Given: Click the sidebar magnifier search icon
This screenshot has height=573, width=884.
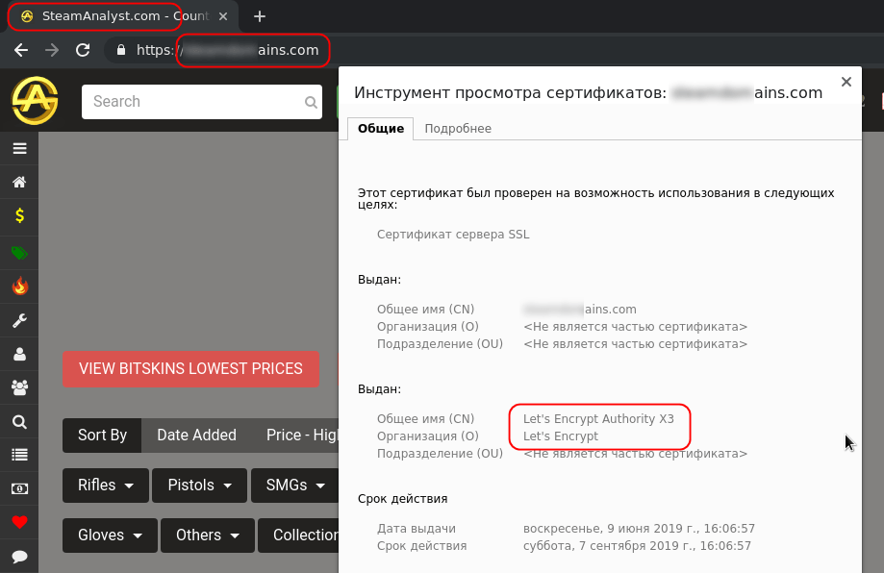Looking at the screenshot, I should (x=20, y=421).
